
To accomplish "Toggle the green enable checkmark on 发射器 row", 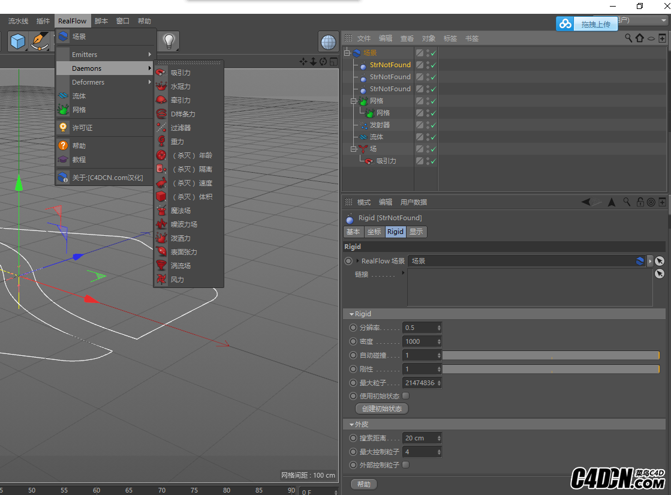I will pyautogui.click(x=434, y=125).
